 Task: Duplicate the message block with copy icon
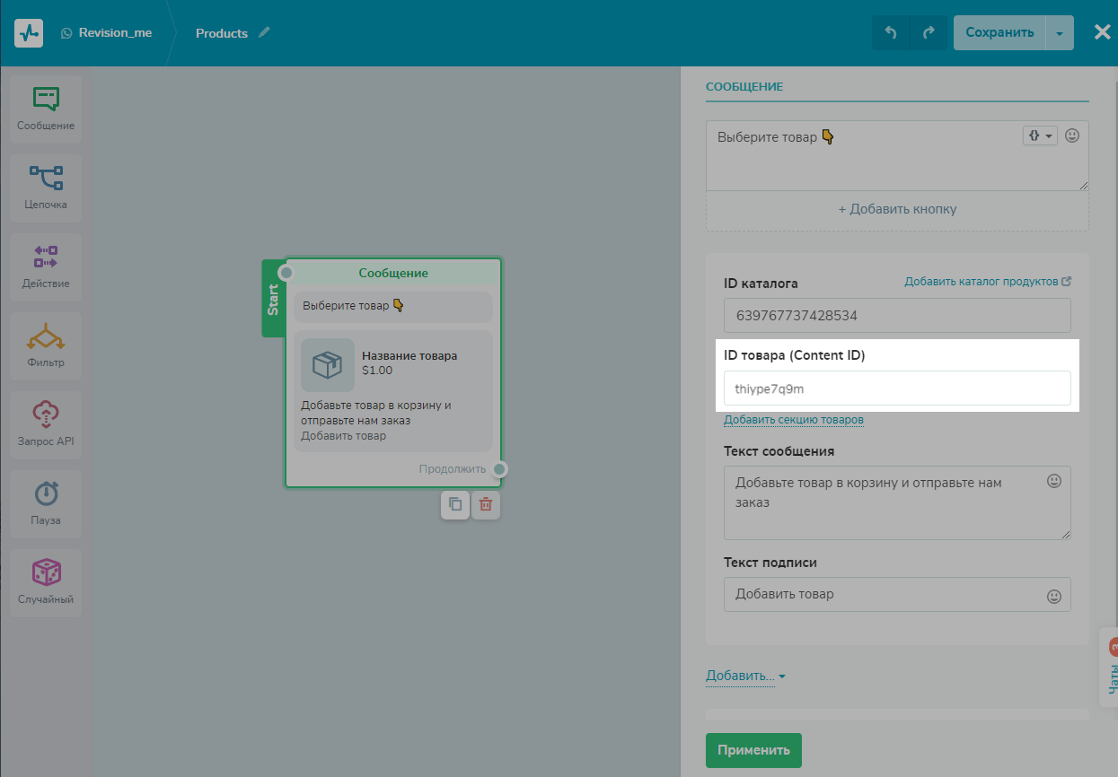pyautogui.click(x=455, y=504)
